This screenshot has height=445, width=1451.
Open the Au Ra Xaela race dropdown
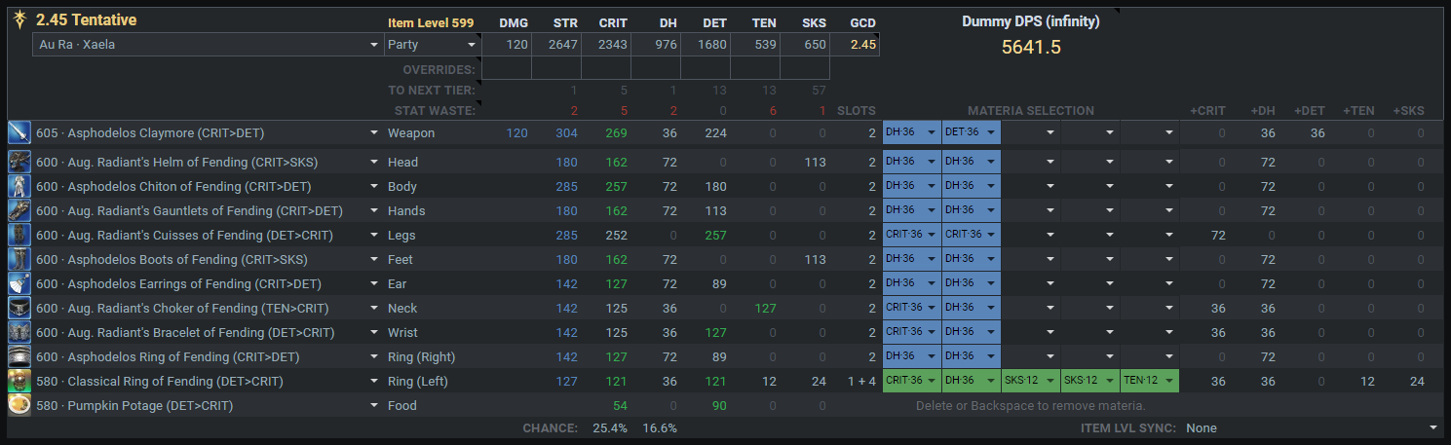(x=208, y=45)
